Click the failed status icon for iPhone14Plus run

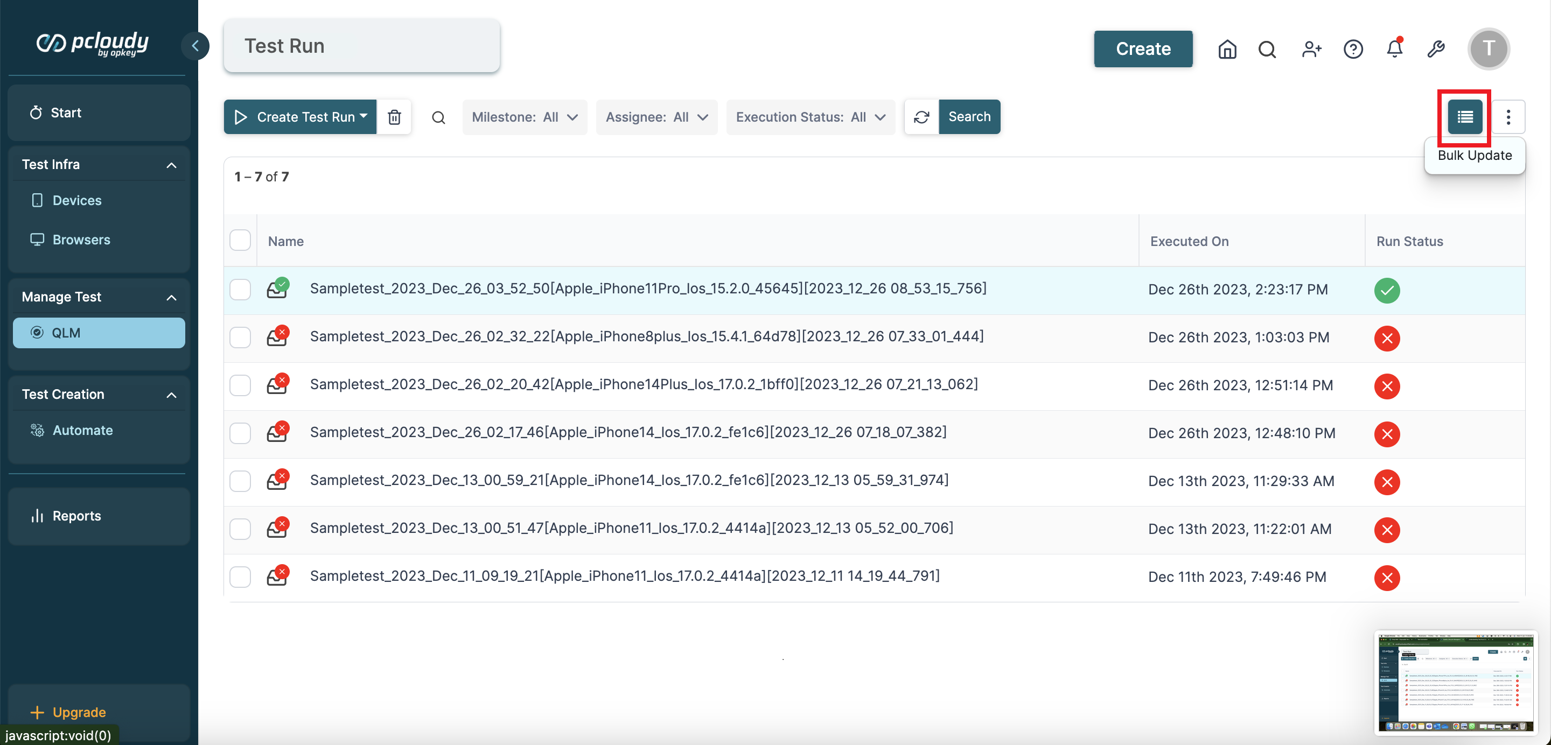tap(1387, 386)
